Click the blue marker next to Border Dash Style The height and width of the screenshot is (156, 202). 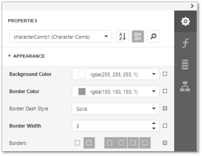[165, 108]
